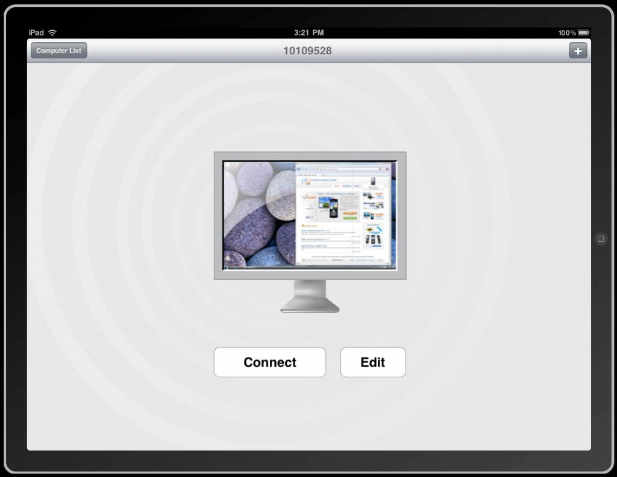Image resolution: width=617 pixels, height=477 pixels.
Task: Tap the 100% battery percentage text
Action: click(566, 33)
